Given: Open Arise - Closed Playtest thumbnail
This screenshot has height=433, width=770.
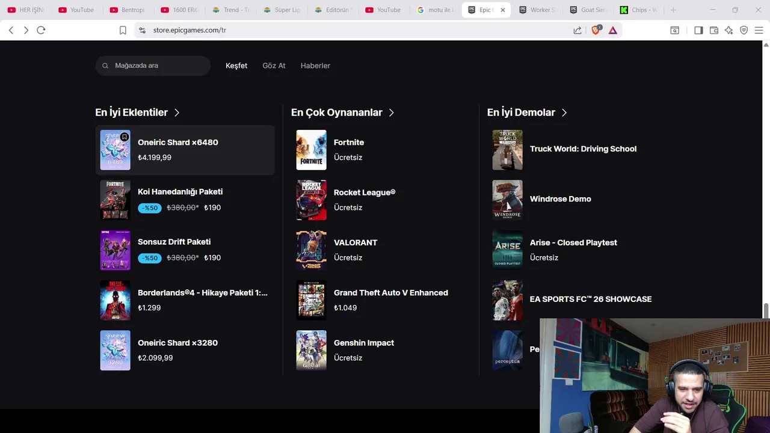Looking at the screenshot, I should (x=508, y=250).
